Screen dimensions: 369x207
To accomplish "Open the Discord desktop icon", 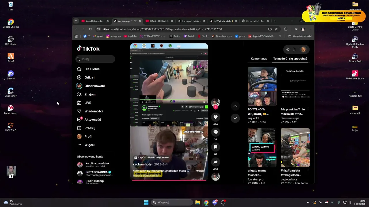I will point(11,75).
